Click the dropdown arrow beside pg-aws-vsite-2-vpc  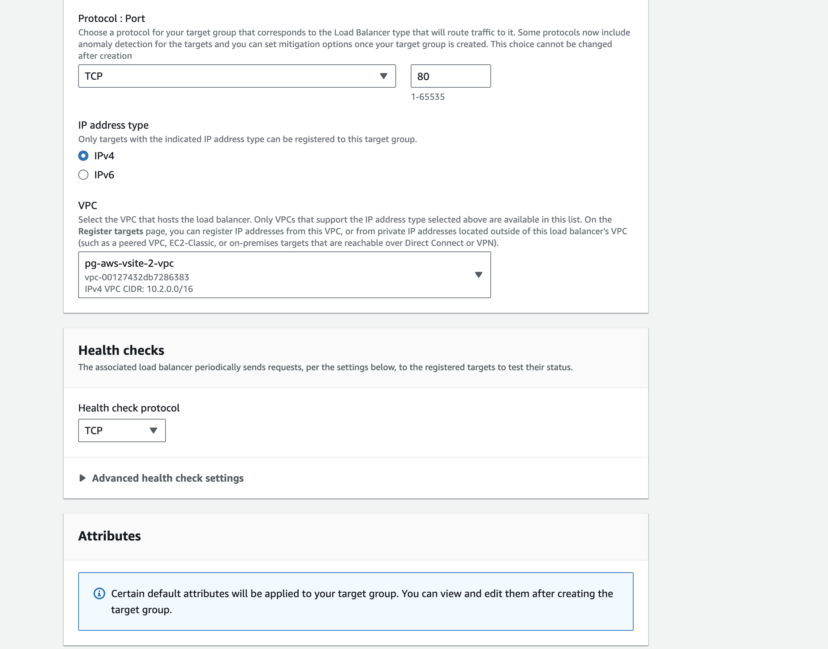click(x=478, y=274)
